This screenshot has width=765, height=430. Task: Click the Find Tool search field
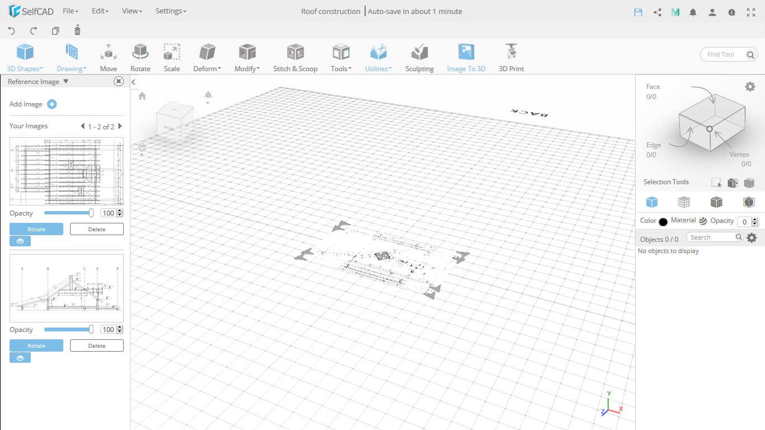(729, 54)
